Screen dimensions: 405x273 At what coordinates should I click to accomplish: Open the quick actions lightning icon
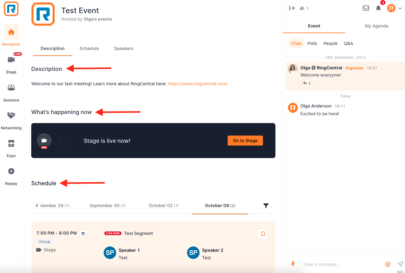293,264
